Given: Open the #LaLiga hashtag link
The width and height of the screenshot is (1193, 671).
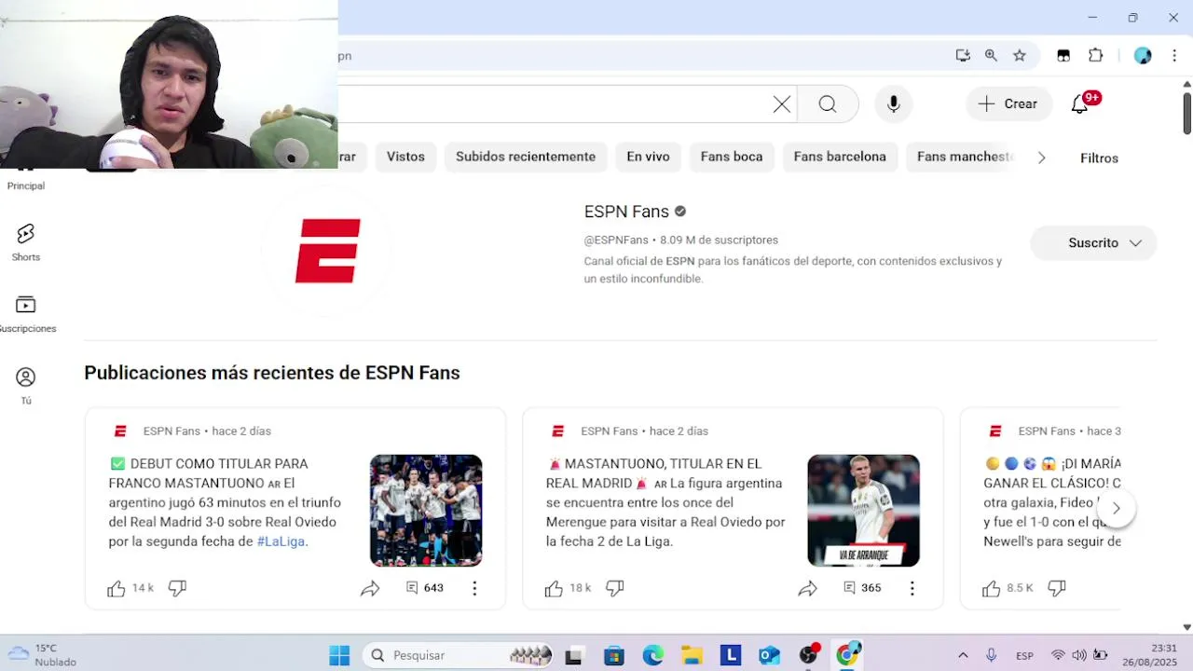Looking at the screenshot, I should coord(281,541).
